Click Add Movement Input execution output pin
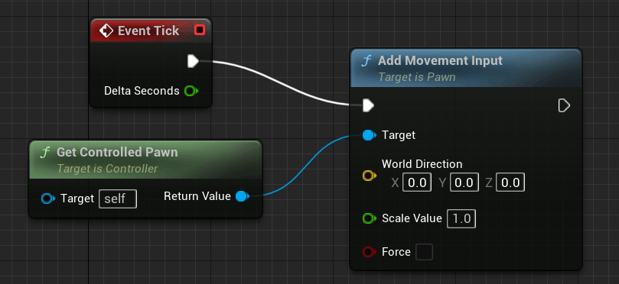The height and width of the screenshot is (284, 619). [564, 105]
